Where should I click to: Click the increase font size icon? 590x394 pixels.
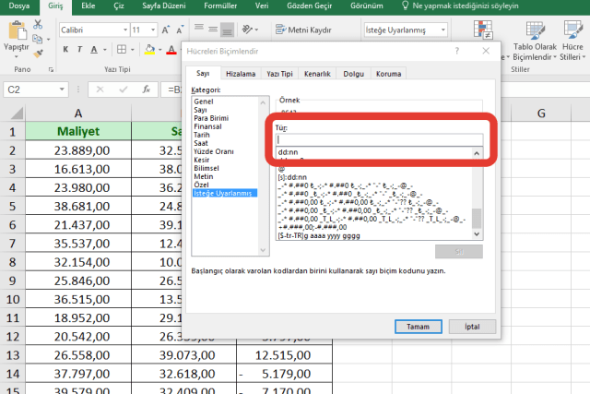167,30
